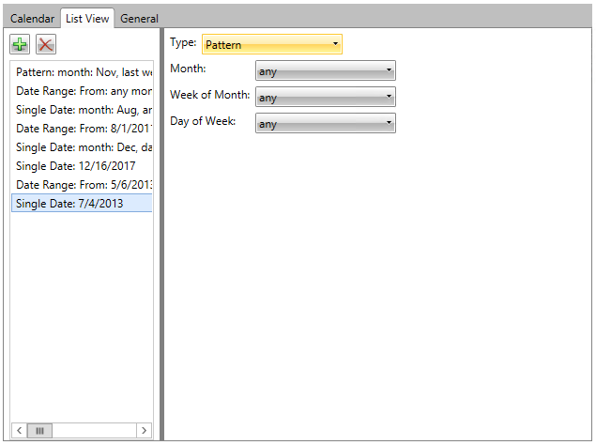Click the list's scroll left arrow
This screenshot has height=445, width=596.
19,430
